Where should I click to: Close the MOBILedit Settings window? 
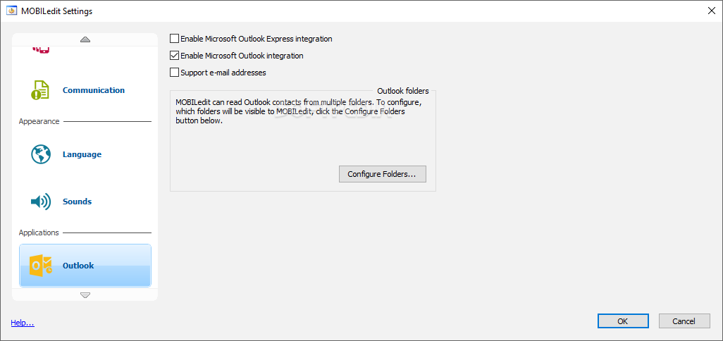710,11
